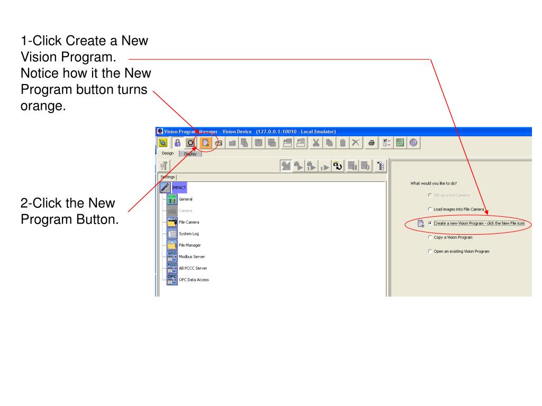
Task: Select OPC Data Access in the tree
Action: [x=194, y=280]
